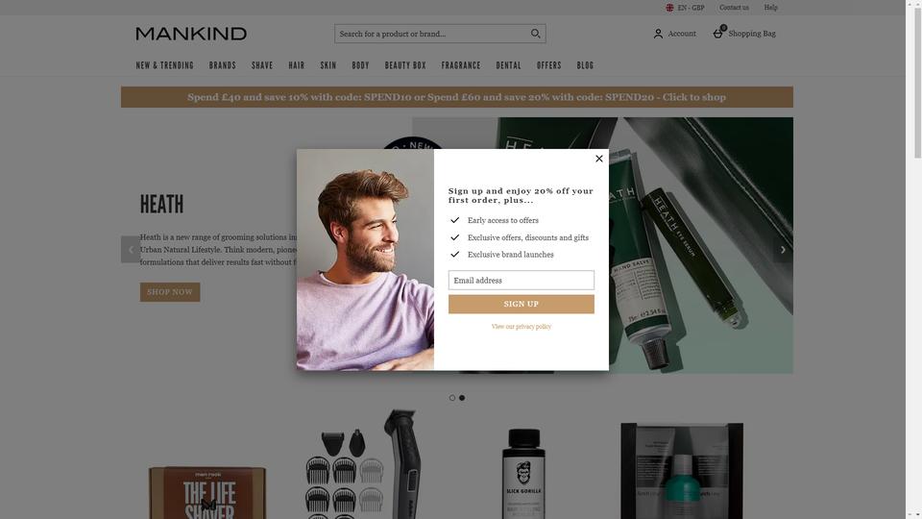Focus the Email address field
Image resolution: width=922 pixels, height=519 pixels.
point(521,280)
